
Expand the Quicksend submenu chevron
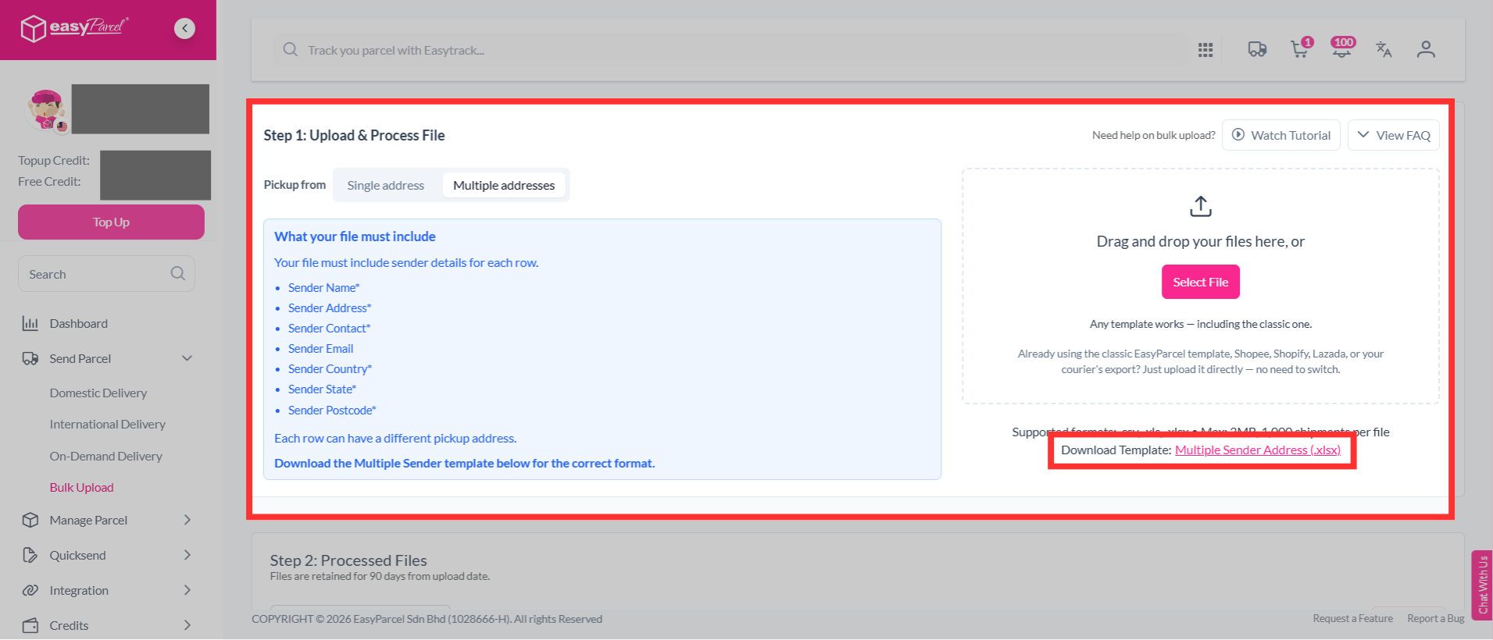pos(188,555)
